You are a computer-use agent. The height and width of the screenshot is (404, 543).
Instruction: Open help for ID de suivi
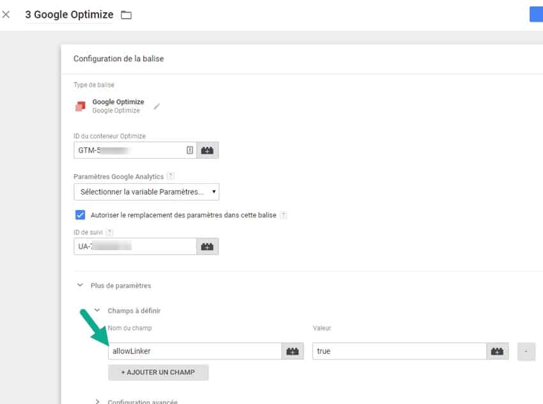pyautogui.click(x=109, y=232)
